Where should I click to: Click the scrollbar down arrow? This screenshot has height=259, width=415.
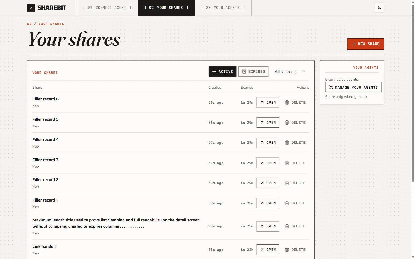click(413, 257)
